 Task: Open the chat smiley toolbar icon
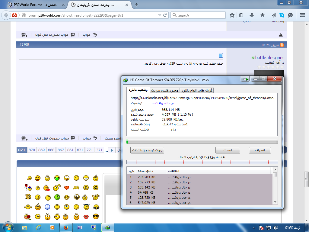click(x=290, y=15)
